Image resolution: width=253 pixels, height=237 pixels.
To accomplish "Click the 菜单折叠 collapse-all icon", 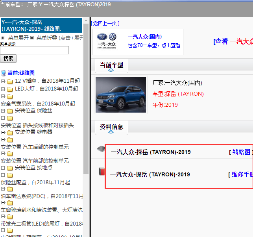I will pyautogui.click(x=32, y=38).
